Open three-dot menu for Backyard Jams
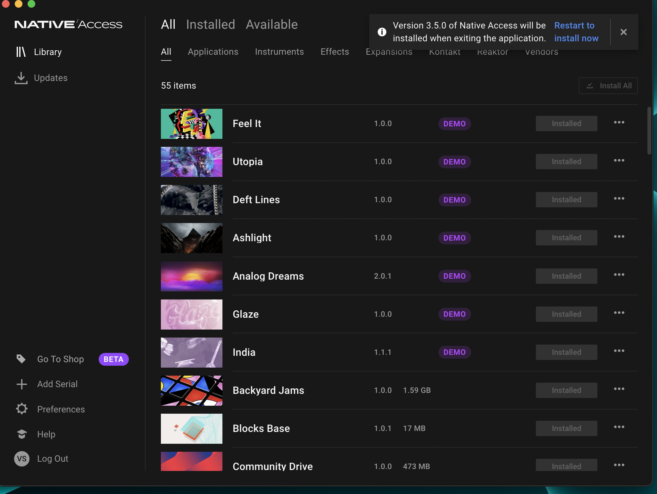Screen dimensions: 657x494 619,389
